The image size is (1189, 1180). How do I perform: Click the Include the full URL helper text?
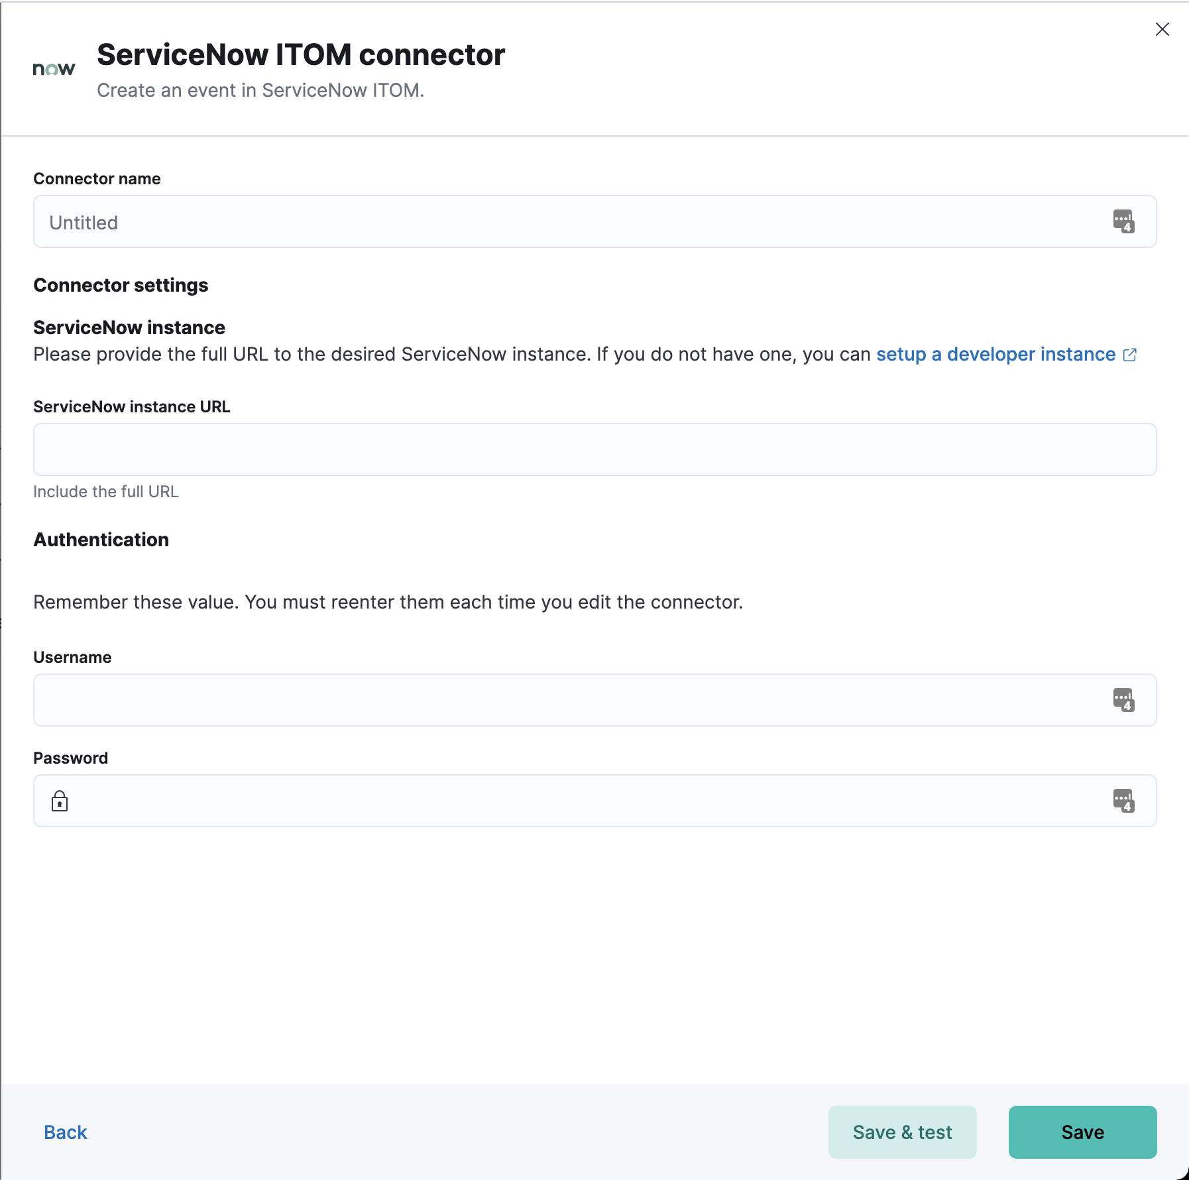pos(105,491)
